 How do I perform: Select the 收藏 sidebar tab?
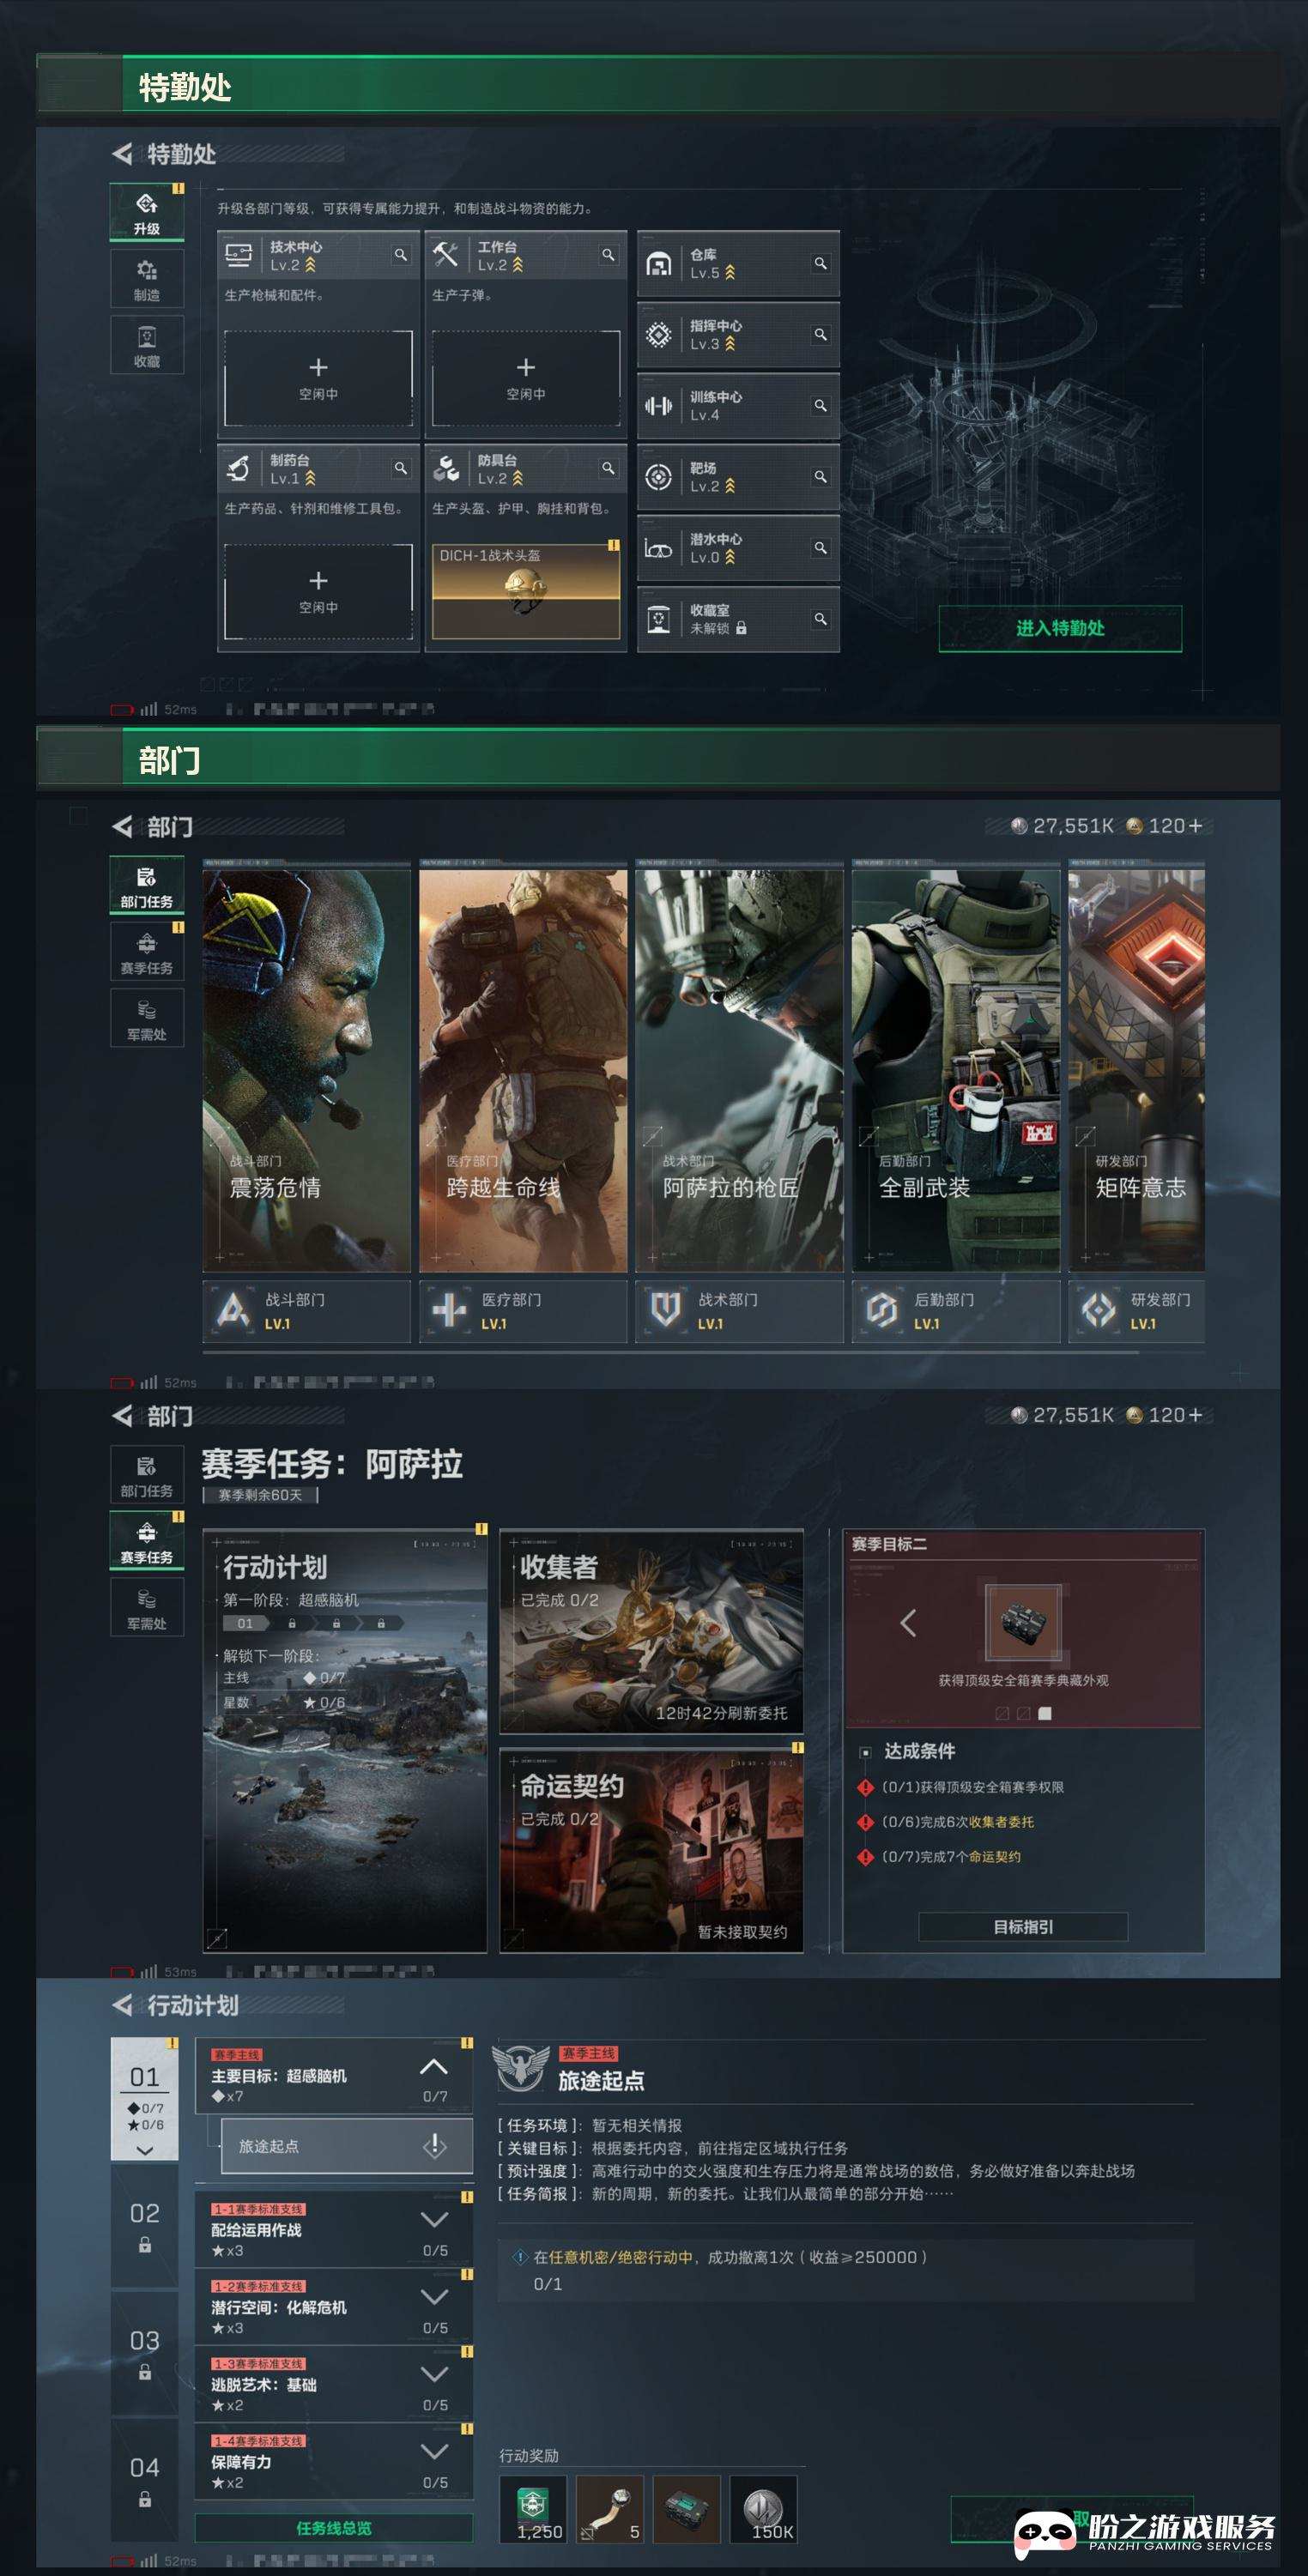(147, 345)
